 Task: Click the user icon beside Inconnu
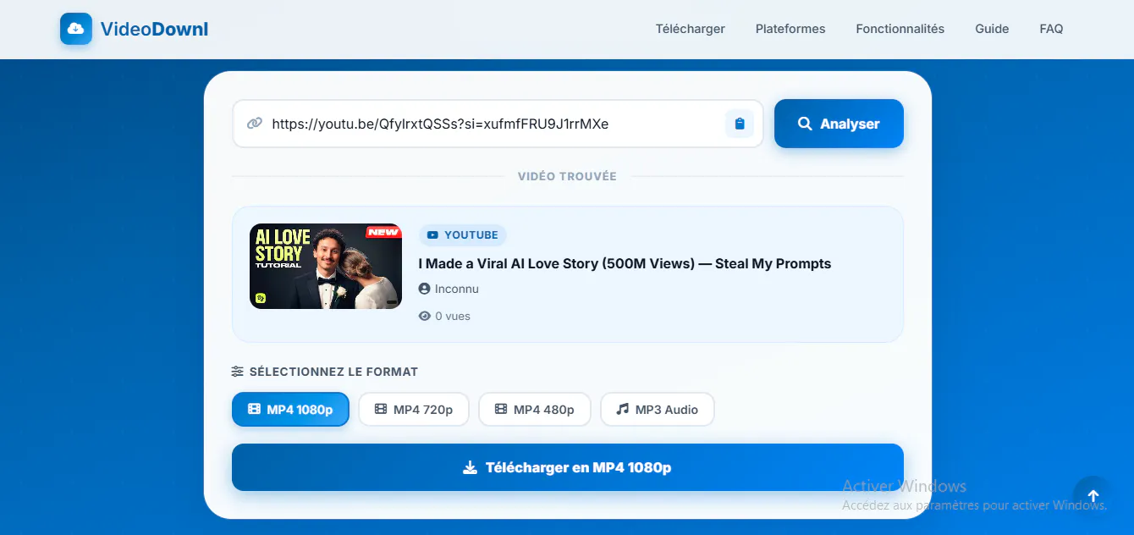(x=425, y=289)
